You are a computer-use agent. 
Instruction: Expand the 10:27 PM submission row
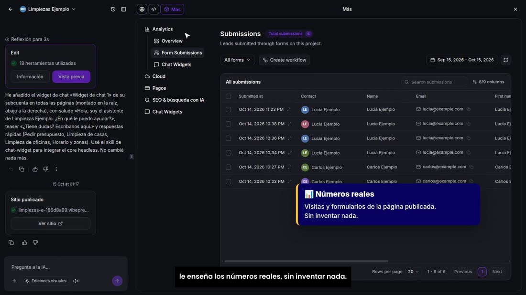pos(289,167)
